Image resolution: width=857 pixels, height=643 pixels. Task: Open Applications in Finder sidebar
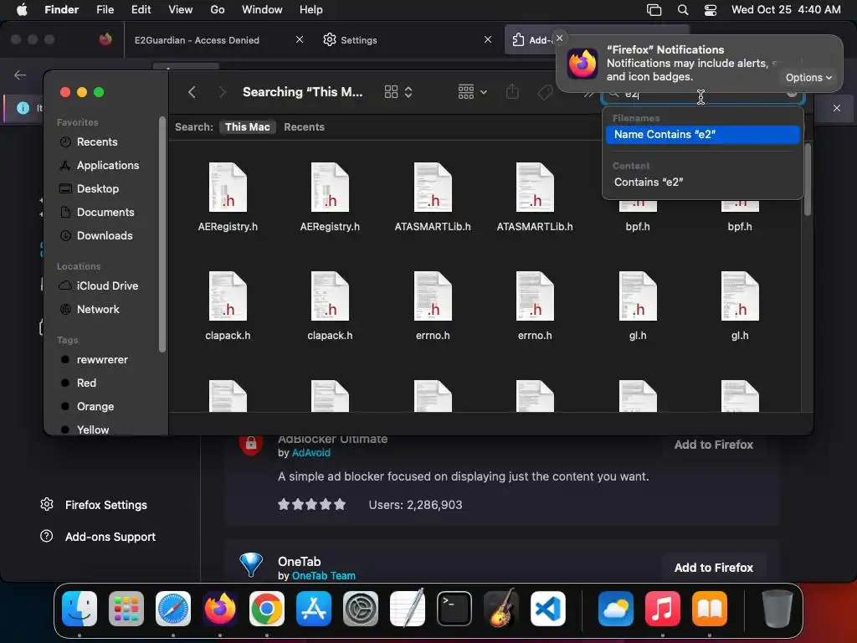pyautogui.click(x=108, y=166)
